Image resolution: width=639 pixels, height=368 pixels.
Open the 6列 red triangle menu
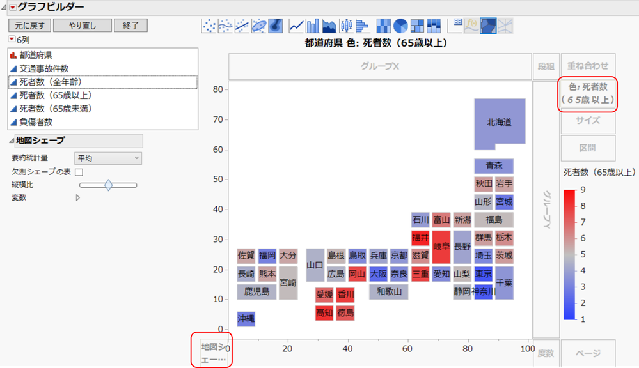(12, 40)
